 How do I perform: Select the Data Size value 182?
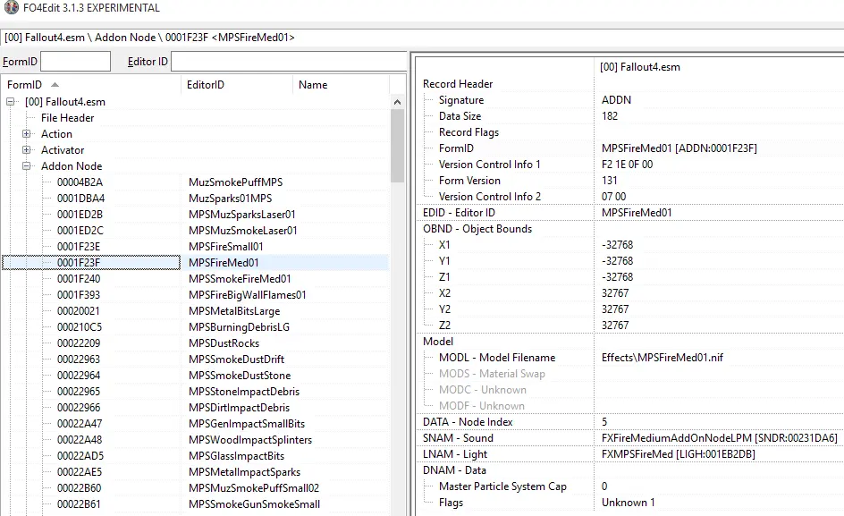pyautogui.click(x=610, y=116)
